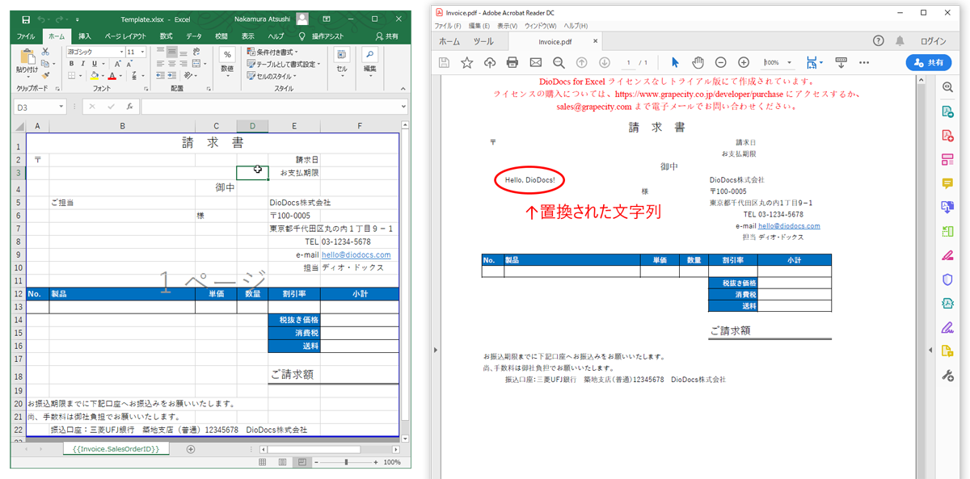The height and width of the screenshot is (479, 970).
Task: Choose the Selection arrow tool in Acrobat
Action: click(675, 62)
